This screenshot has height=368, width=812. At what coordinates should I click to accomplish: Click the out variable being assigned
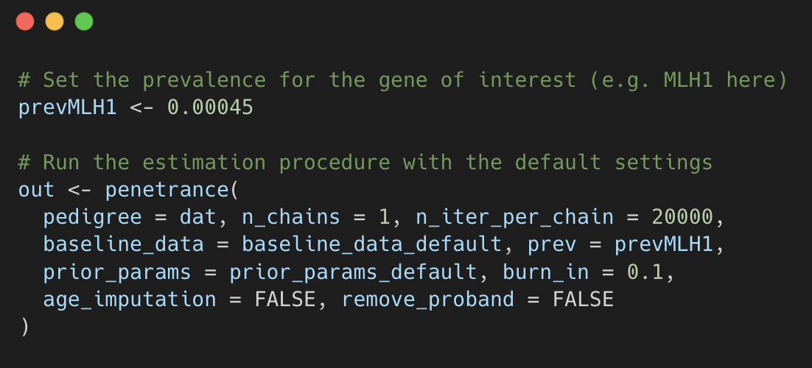(37, 189)
